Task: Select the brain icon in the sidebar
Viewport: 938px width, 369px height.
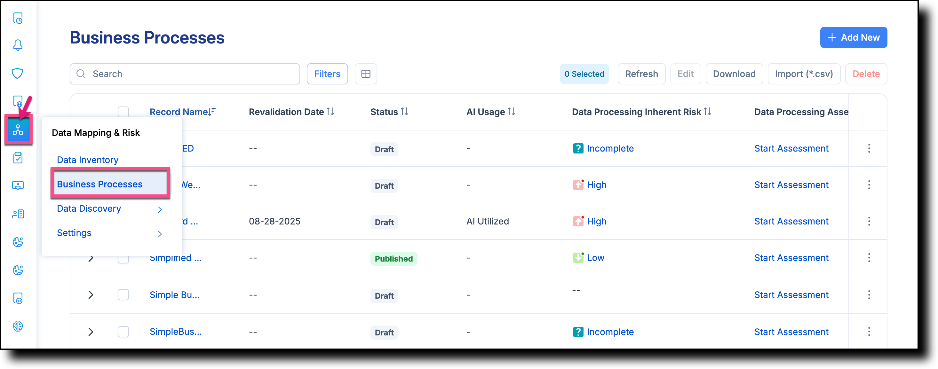Action: coord(18,326)
